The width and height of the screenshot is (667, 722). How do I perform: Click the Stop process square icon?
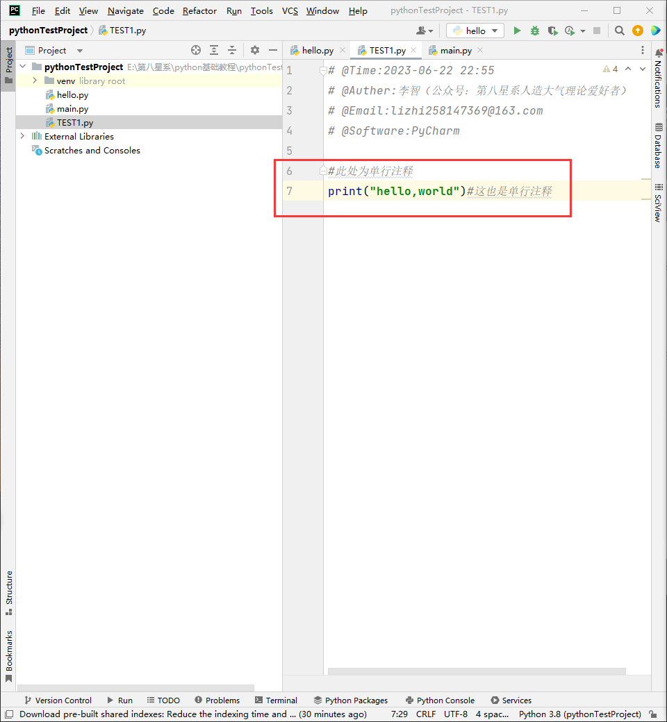(x=596, y=31)
